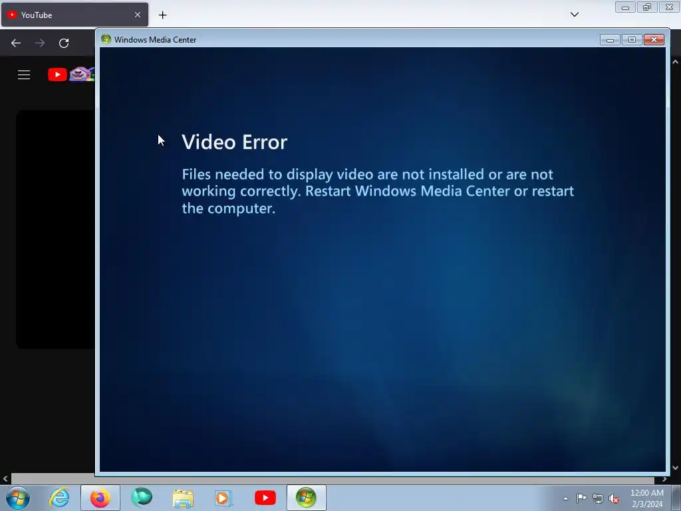The width and height of the screenshot is (681, 511).
Task: Open the network status tray icon
Action: point(598,499)
